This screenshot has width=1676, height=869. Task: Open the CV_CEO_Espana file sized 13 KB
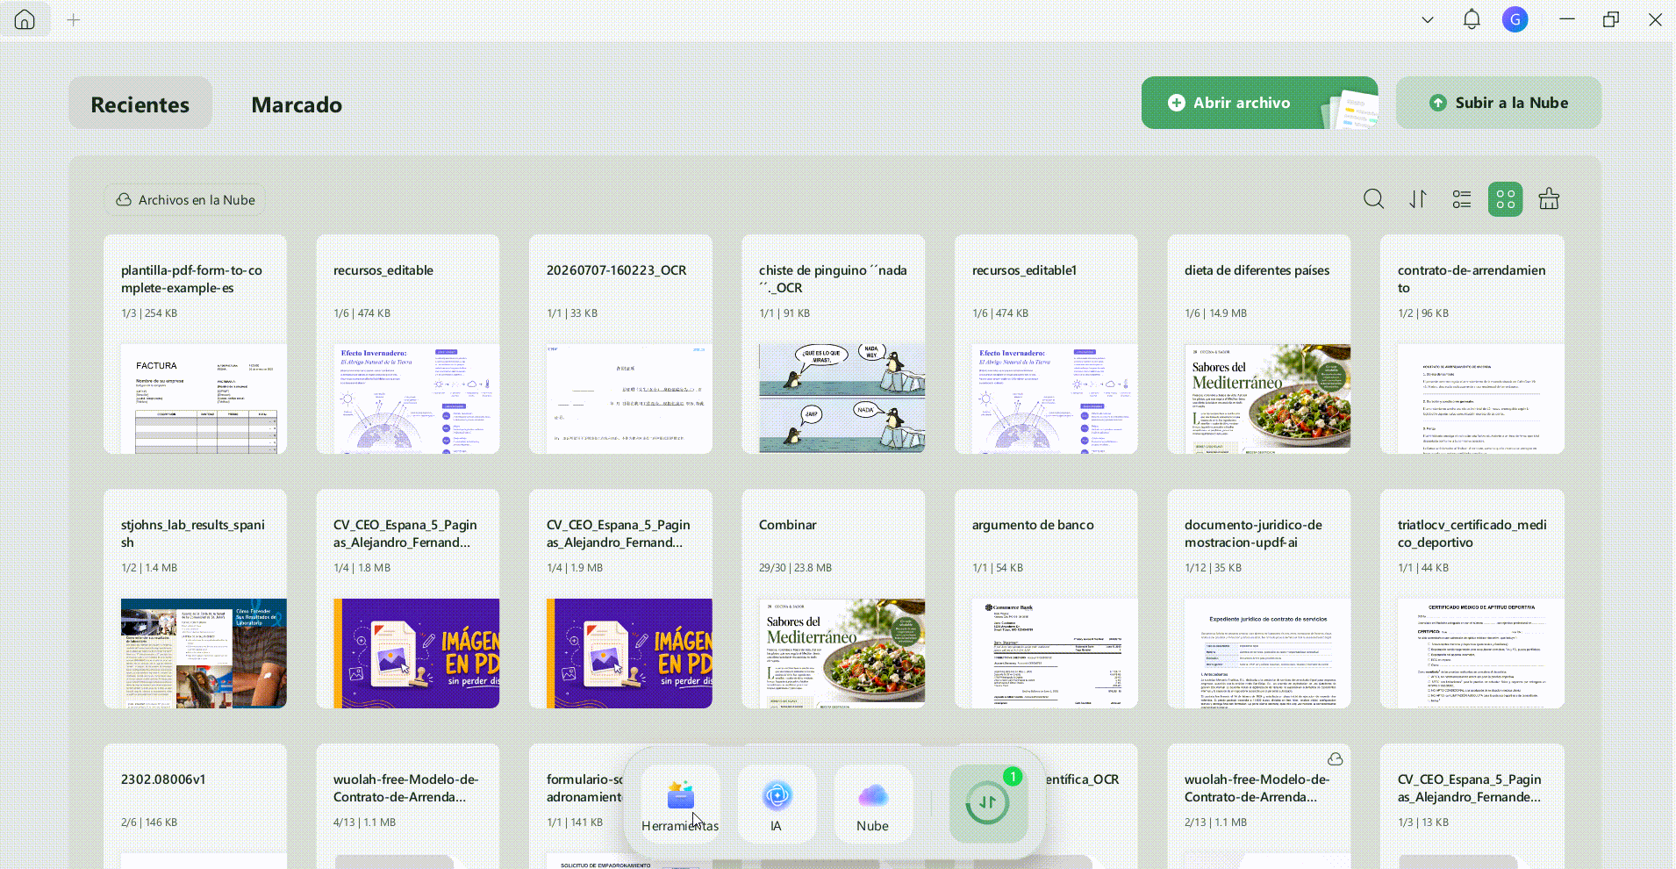tap(1472, 806)
